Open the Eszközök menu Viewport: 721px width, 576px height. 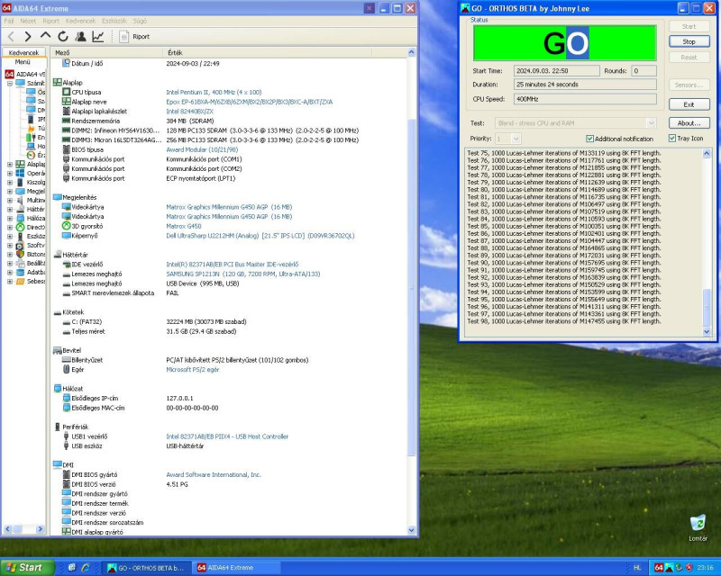(114, 20)
